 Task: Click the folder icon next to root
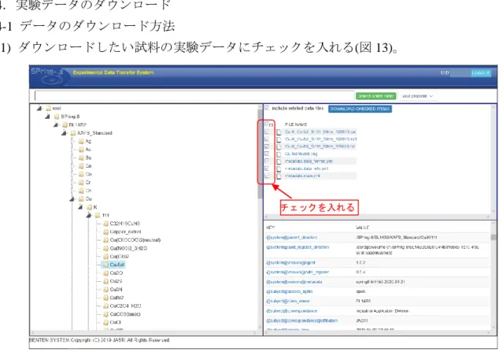(49, 109)
